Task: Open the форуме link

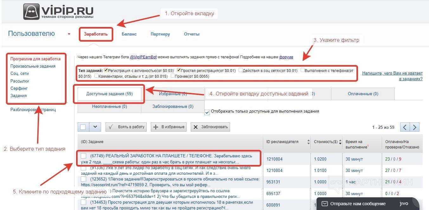Action: pyautogui.click(x=286, y=57)
